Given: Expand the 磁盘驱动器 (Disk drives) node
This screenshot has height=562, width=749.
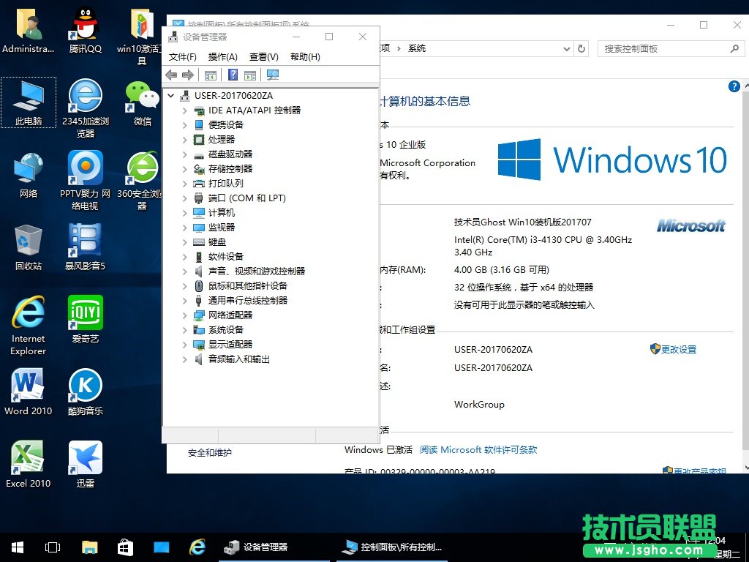Looking at the screenshot, I should (185, 154).
